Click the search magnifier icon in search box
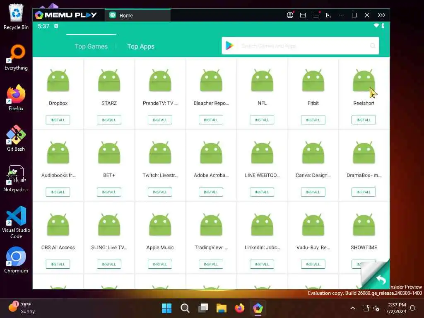 click(x=373, y=46)
